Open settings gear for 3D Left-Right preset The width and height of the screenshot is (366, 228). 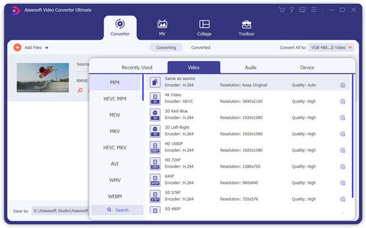click(x=343, y=134)
